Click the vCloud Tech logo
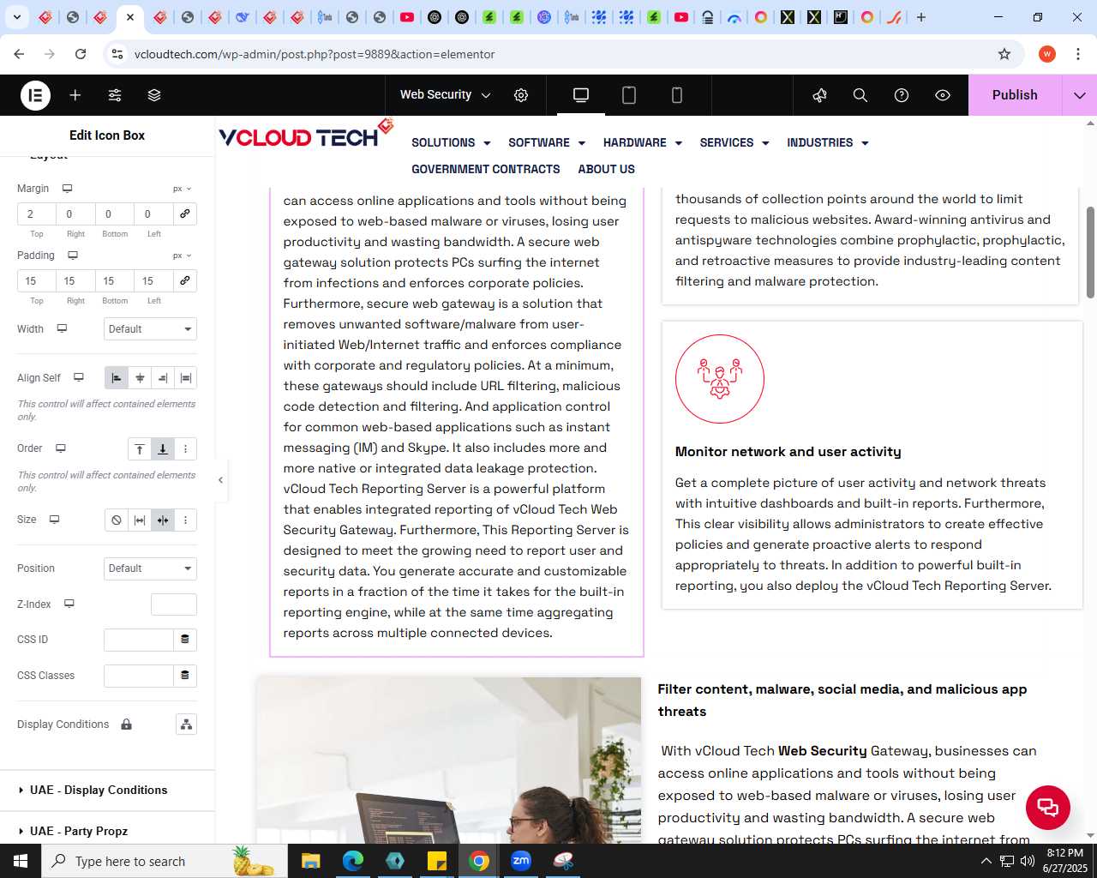Viewport: 1097px width, 878px height. coord(306,135)
